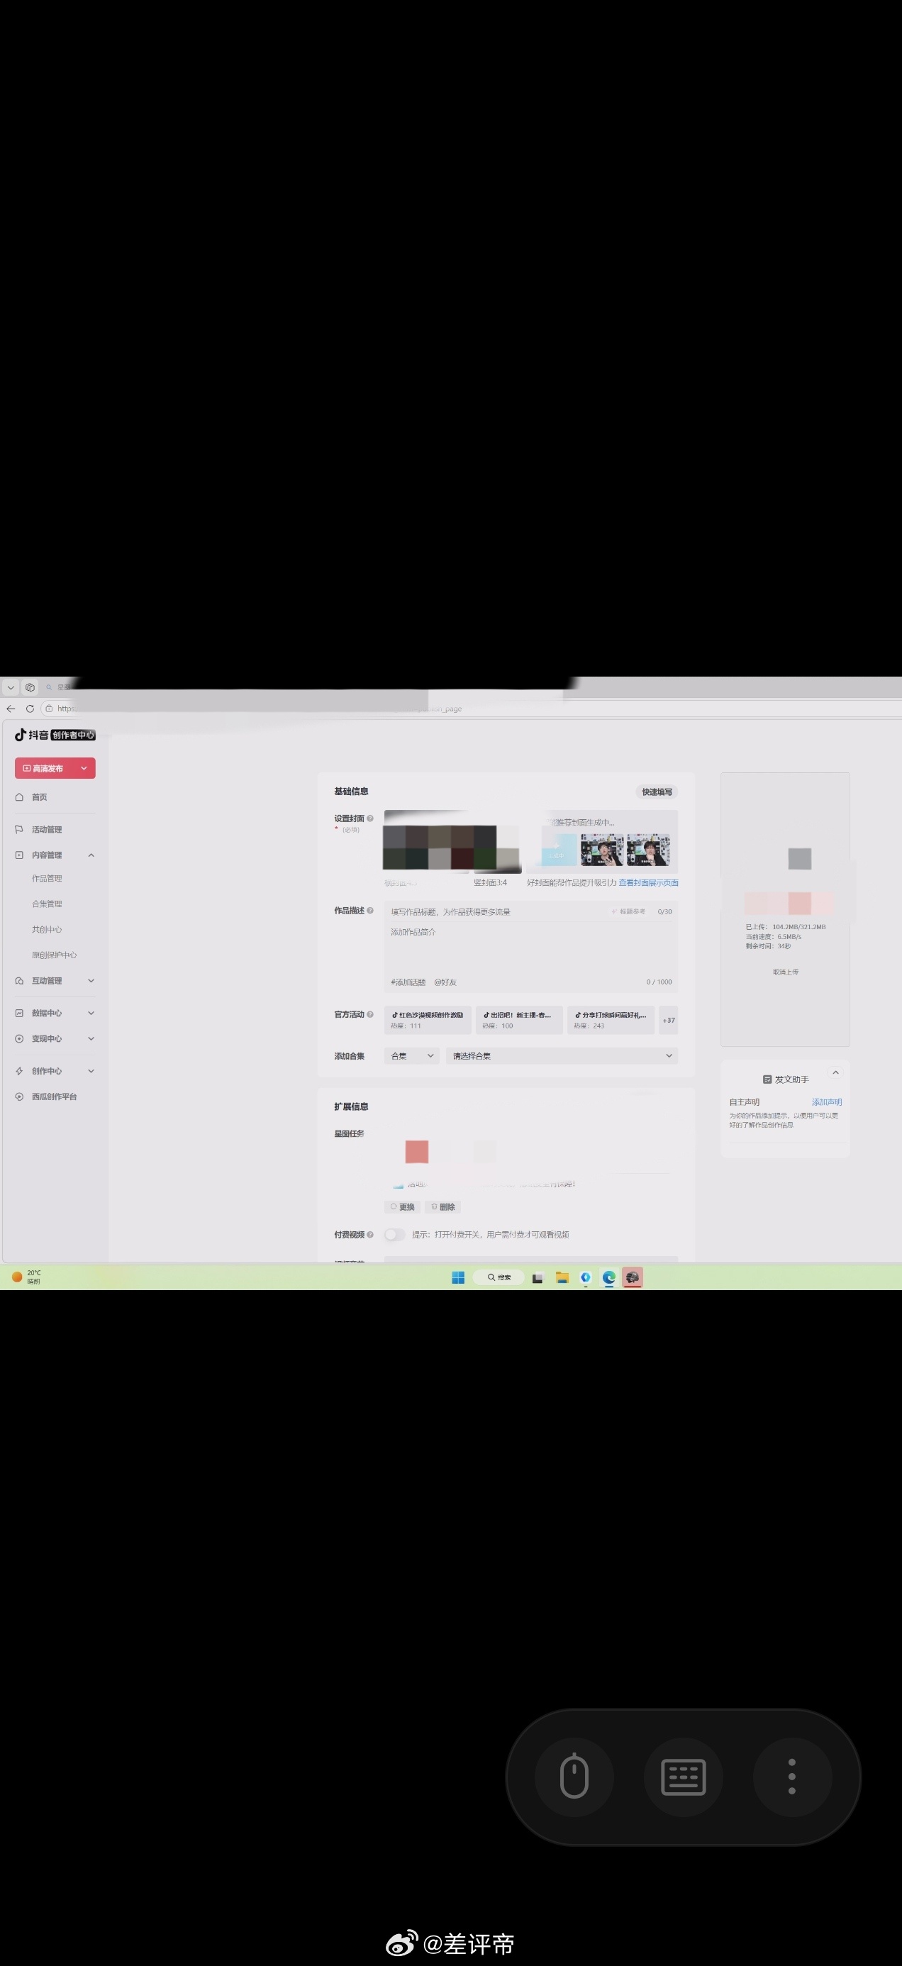Collapse the 发文助手 panel

(835, 1072)
